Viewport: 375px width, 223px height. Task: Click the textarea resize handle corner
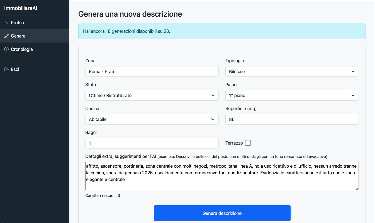[x=357, y=188]
